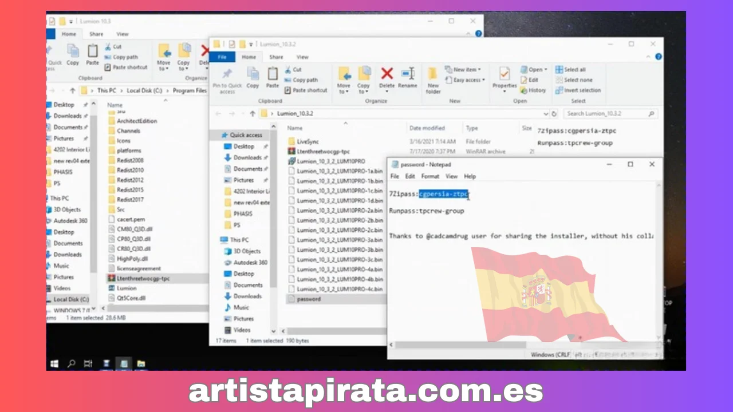Viewport: 733px width, 412px height.
Task: Open the New item dropdown
Action: pos(463,70)
